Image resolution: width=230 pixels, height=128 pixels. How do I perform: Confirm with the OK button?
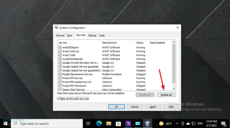click(117, 107)
